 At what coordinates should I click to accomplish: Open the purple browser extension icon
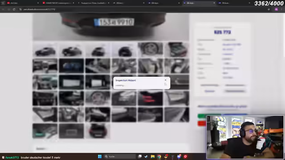click(x=276, y=9)
